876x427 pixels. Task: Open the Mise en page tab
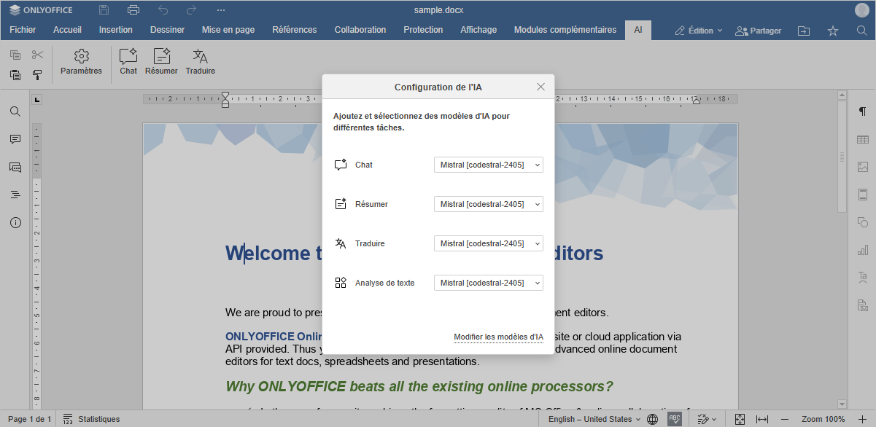(228, 30)
